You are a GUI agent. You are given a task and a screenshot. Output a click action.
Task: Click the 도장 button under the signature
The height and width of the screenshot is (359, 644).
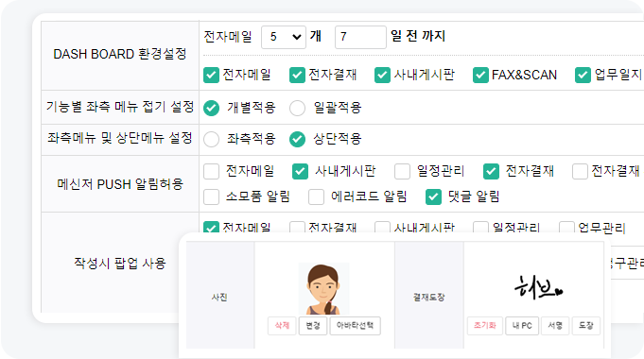(586, 326)
